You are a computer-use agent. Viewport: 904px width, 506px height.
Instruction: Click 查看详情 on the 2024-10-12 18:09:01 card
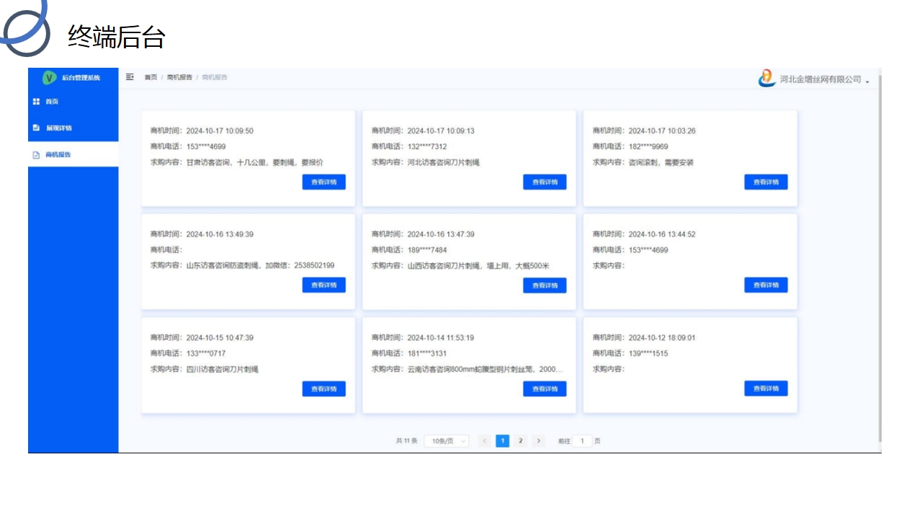click(x=766, y=389)
